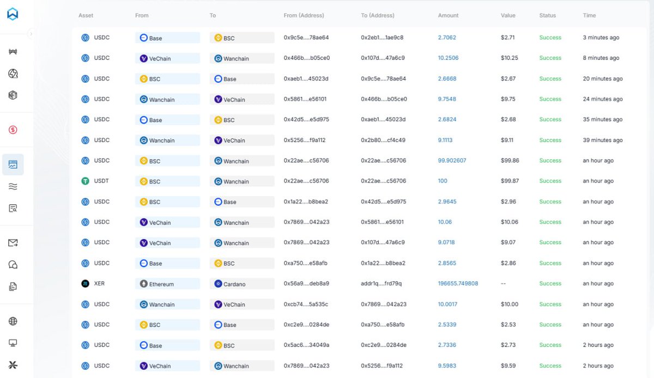Click the VeChain icon in the 10.2506 row

pos(144,58)
